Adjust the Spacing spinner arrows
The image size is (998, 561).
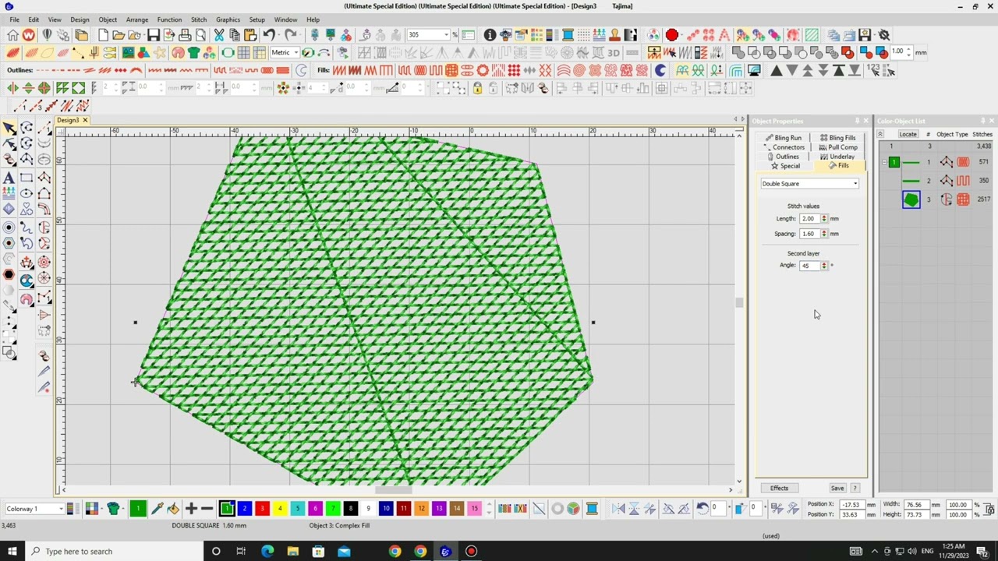[x=824, y=234]
